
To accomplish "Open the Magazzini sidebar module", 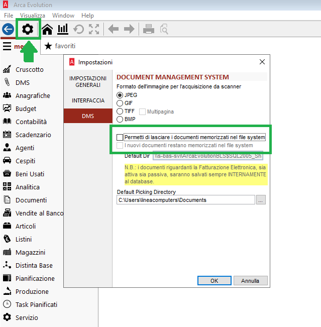I will click(30, 252).
